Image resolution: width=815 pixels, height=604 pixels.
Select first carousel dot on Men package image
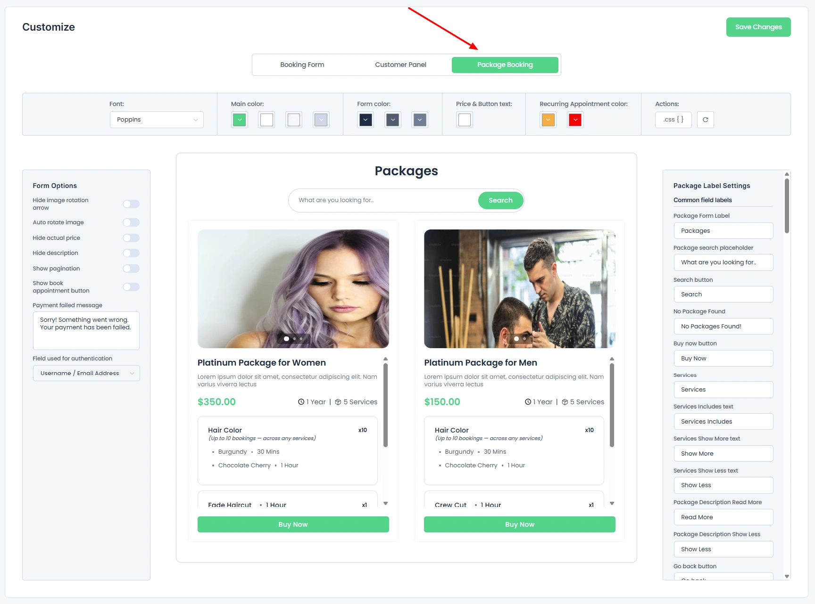(x=516, y=339)
